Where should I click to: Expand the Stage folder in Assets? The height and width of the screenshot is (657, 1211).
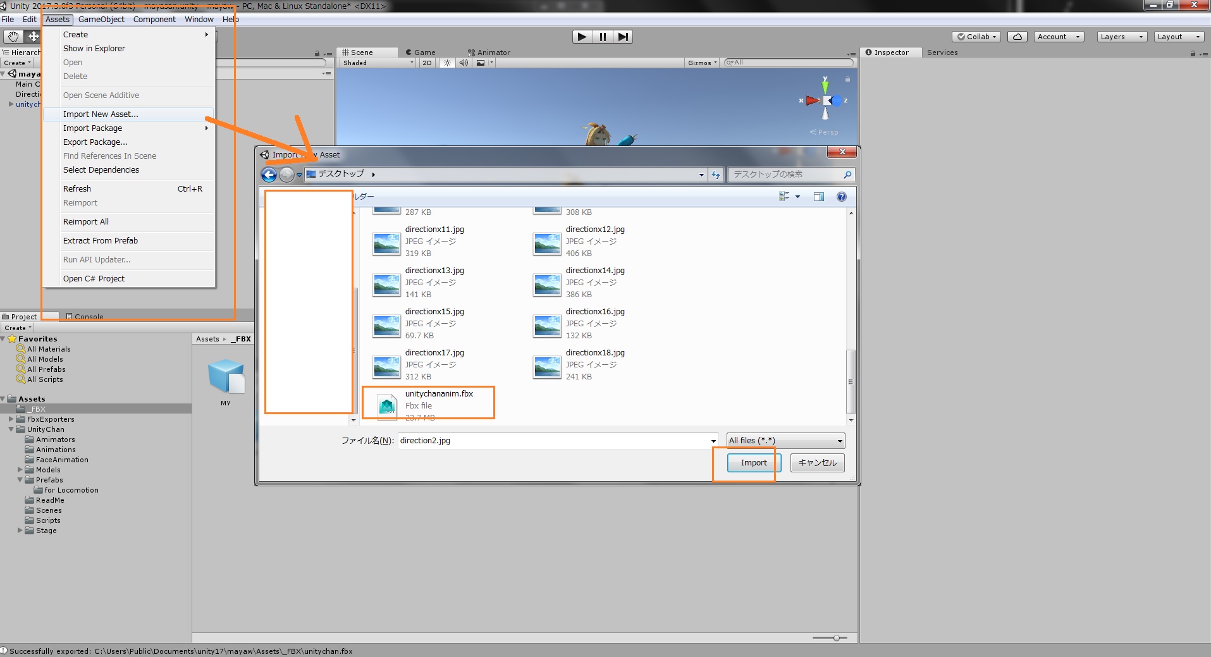[20, 531]
